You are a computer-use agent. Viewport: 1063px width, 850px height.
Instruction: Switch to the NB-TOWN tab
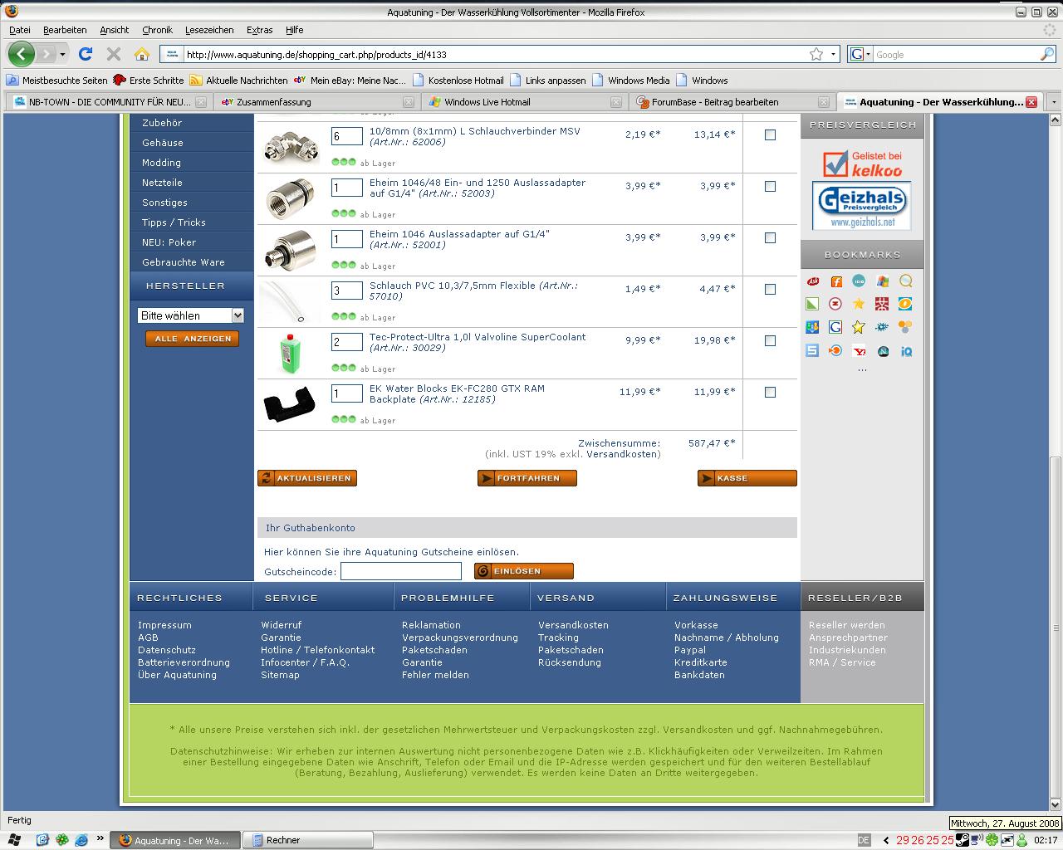coord(108,102)
